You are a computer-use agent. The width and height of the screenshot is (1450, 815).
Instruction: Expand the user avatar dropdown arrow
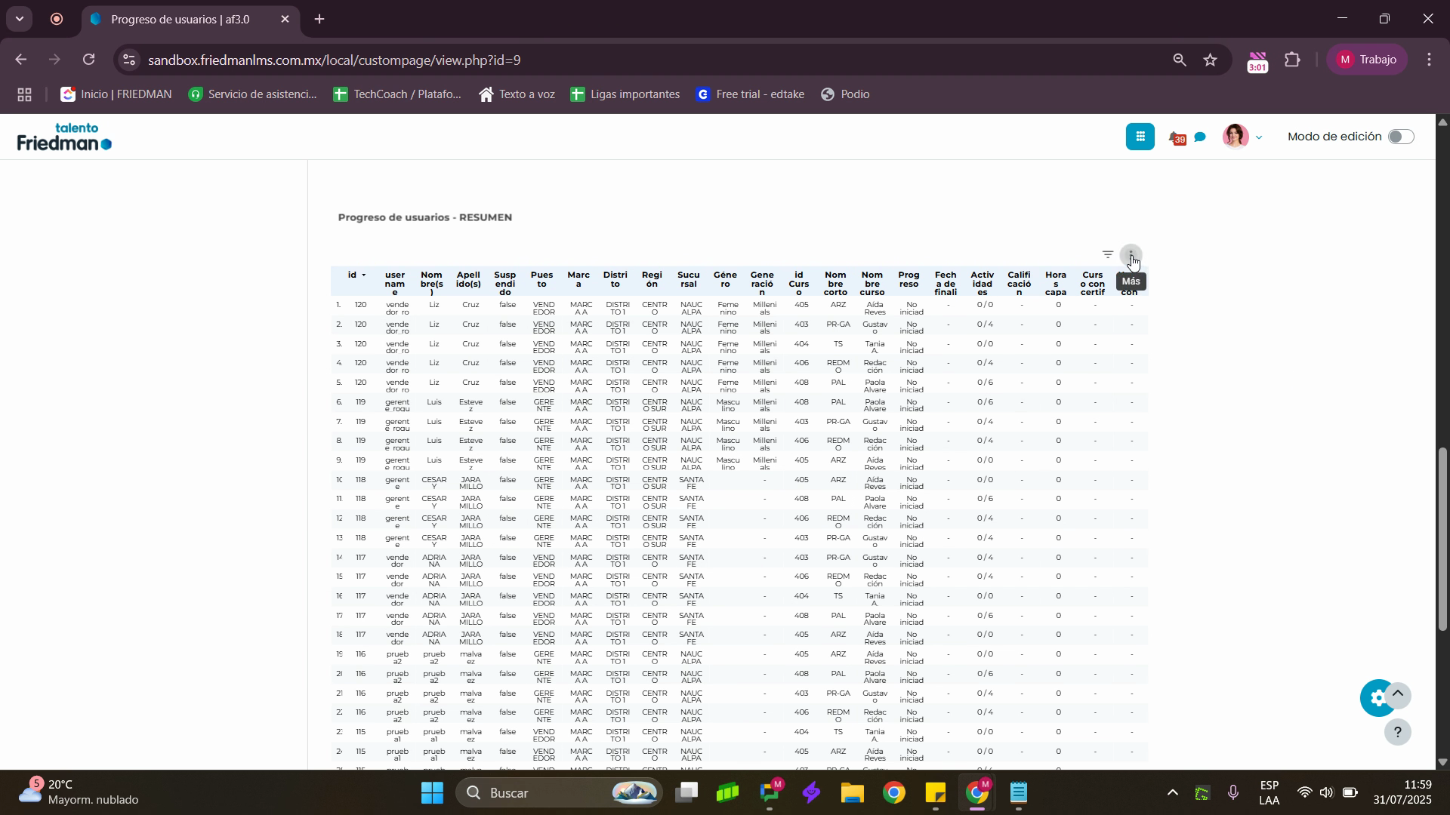(x=1258, y=137)
